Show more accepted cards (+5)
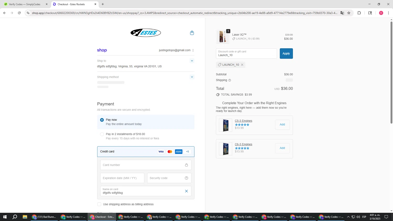Screen dimensions: 393x221 tap(187, 152)
